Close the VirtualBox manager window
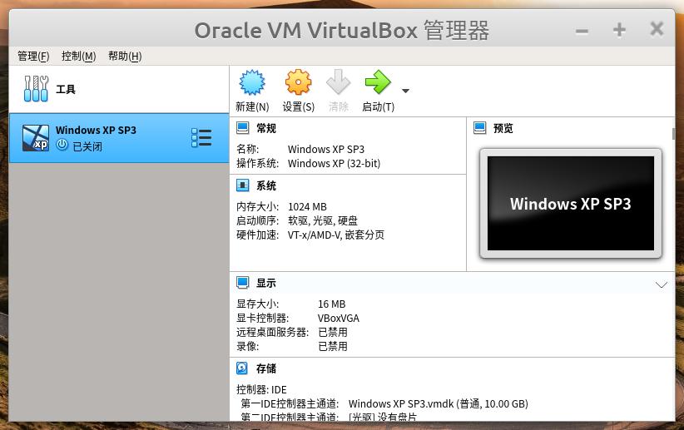Image resolution: width=684 pixels, height=430 pixels. pyautogui.click(x=657, y=29)
